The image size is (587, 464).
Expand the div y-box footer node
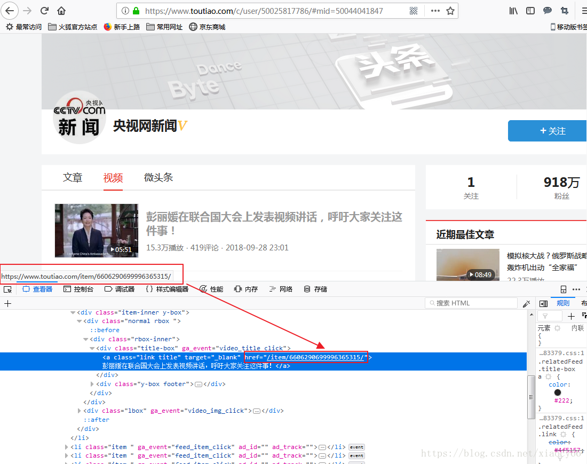click(92, 384)
